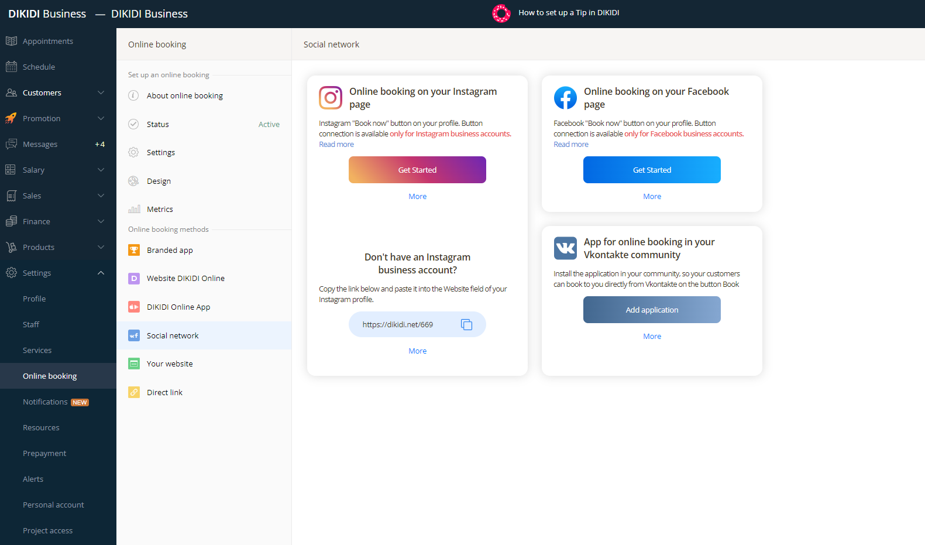Image resolution: width=925 pixels, height=545 pixels.
Task: Expand the Promotion submenu chevron
Action: 101,118
